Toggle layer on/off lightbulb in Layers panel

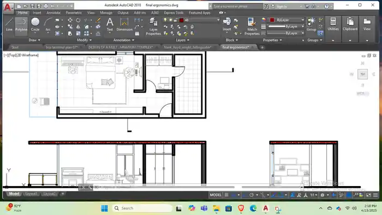coord(165,20)
